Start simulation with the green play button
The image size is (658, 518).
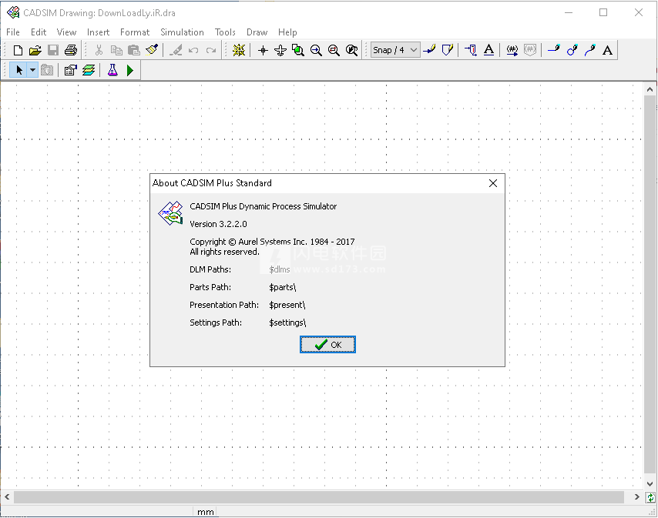[x=130, y=70]
